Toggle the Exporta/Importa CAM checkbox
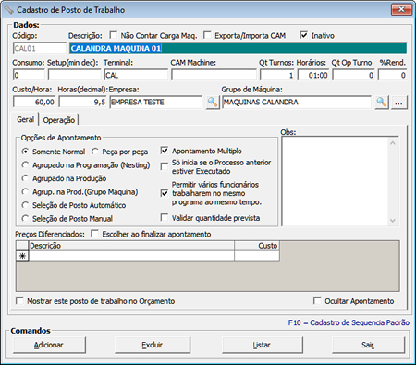The width and height of the screenshot is (416, 365). tap(207, 35)
